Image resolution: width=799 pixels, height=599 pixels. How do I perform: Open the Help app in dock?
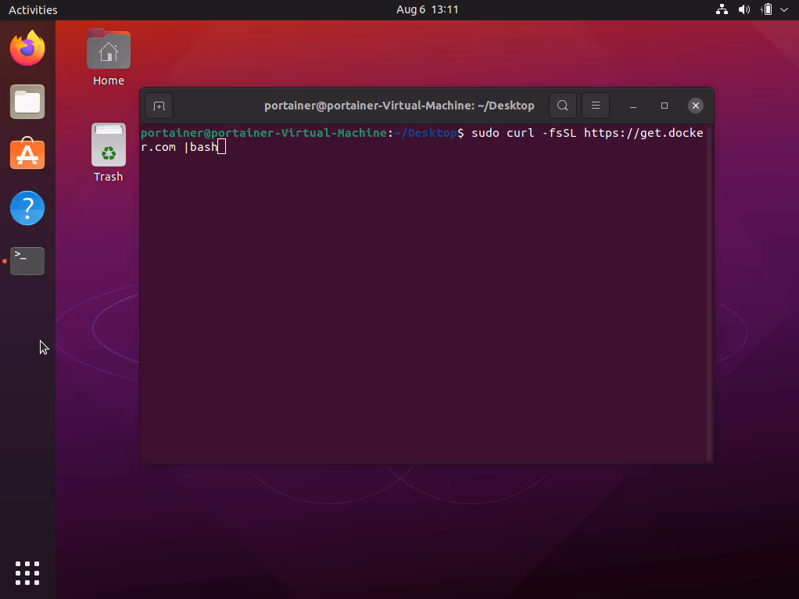coord(27,208)
